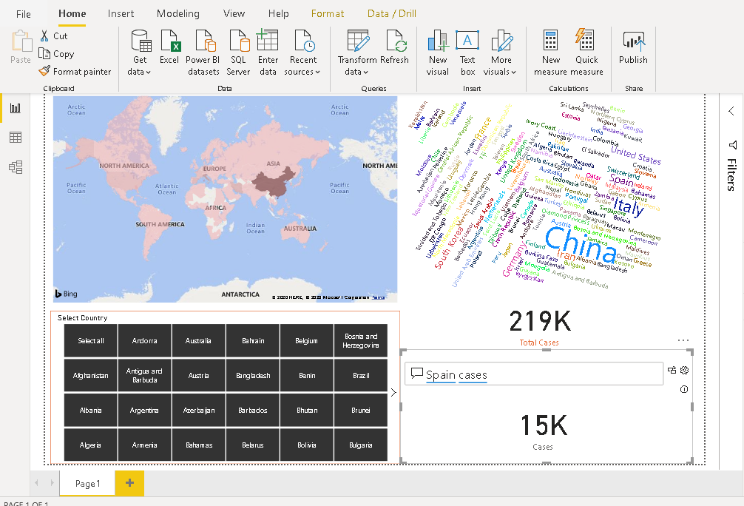Viewport: 744px width, 506px height.
Task: Toggle the Australia country slicer tile
Action: click(x=199, y=341)
